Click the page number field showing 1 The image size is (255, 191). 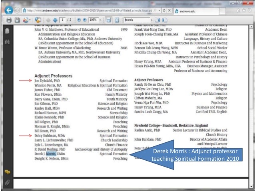pyautogui.click(x=63, y=20)
